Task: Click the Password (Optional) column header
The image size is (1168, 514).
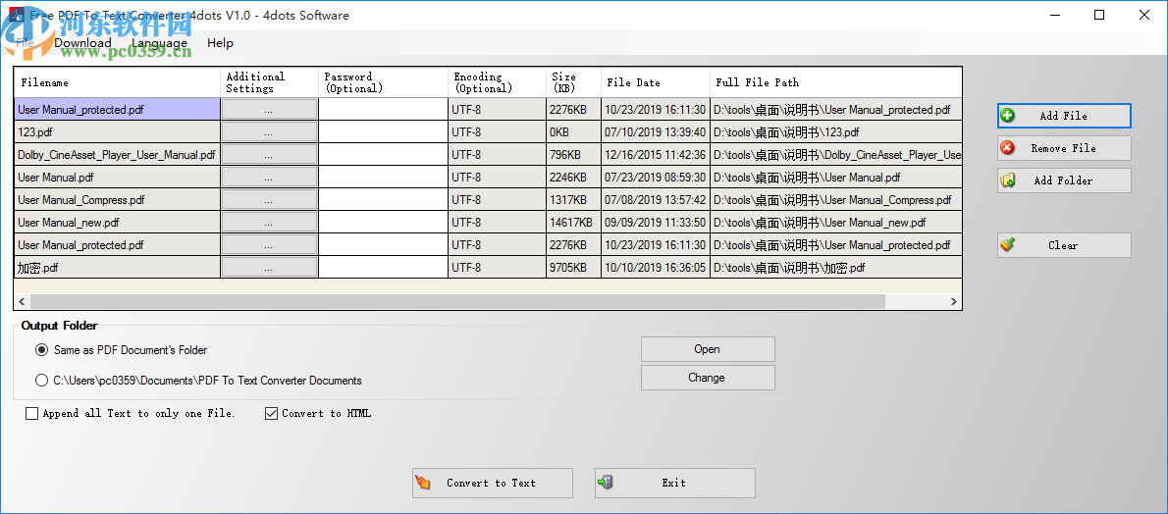Action: tap(384, 82)
